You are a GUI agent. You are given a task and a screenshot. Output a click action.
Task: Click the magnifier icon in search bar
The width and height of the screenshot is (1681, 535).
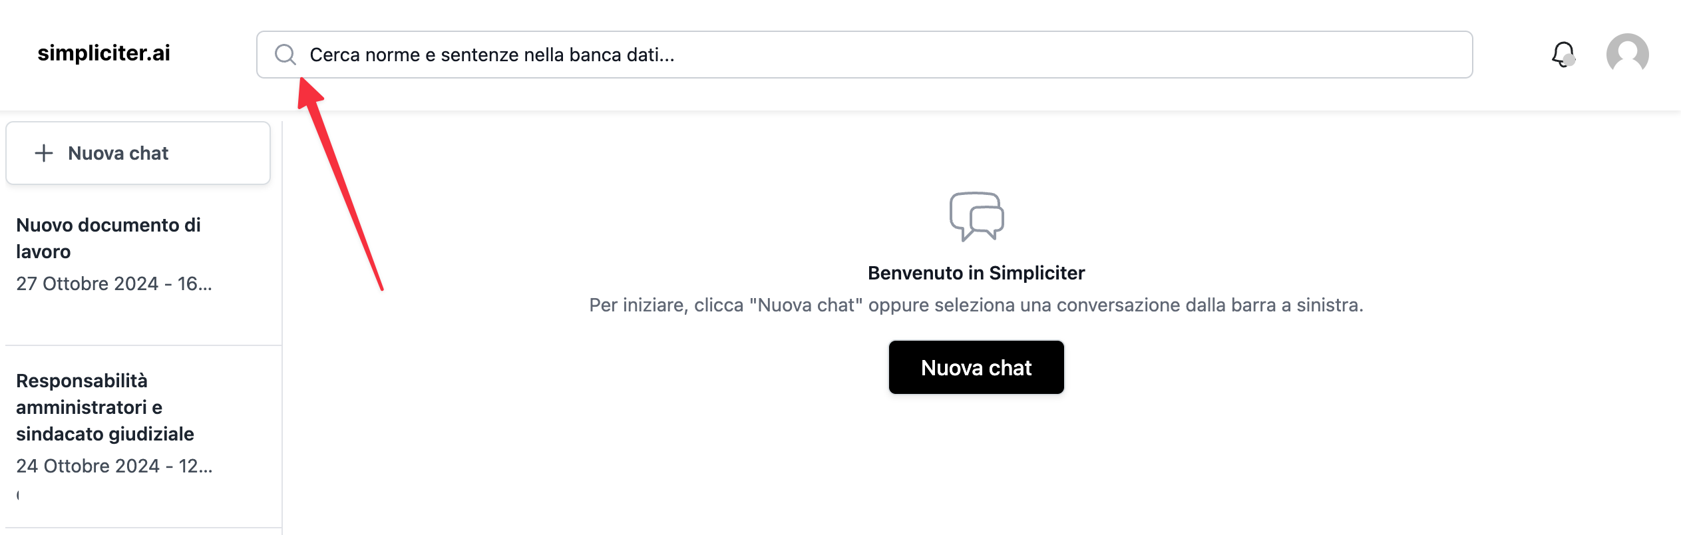point(285,55)
